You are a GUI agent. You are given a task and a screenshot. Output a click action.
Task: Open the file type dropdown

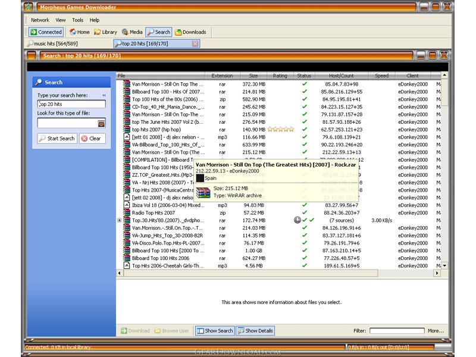[x=101, y=123]
